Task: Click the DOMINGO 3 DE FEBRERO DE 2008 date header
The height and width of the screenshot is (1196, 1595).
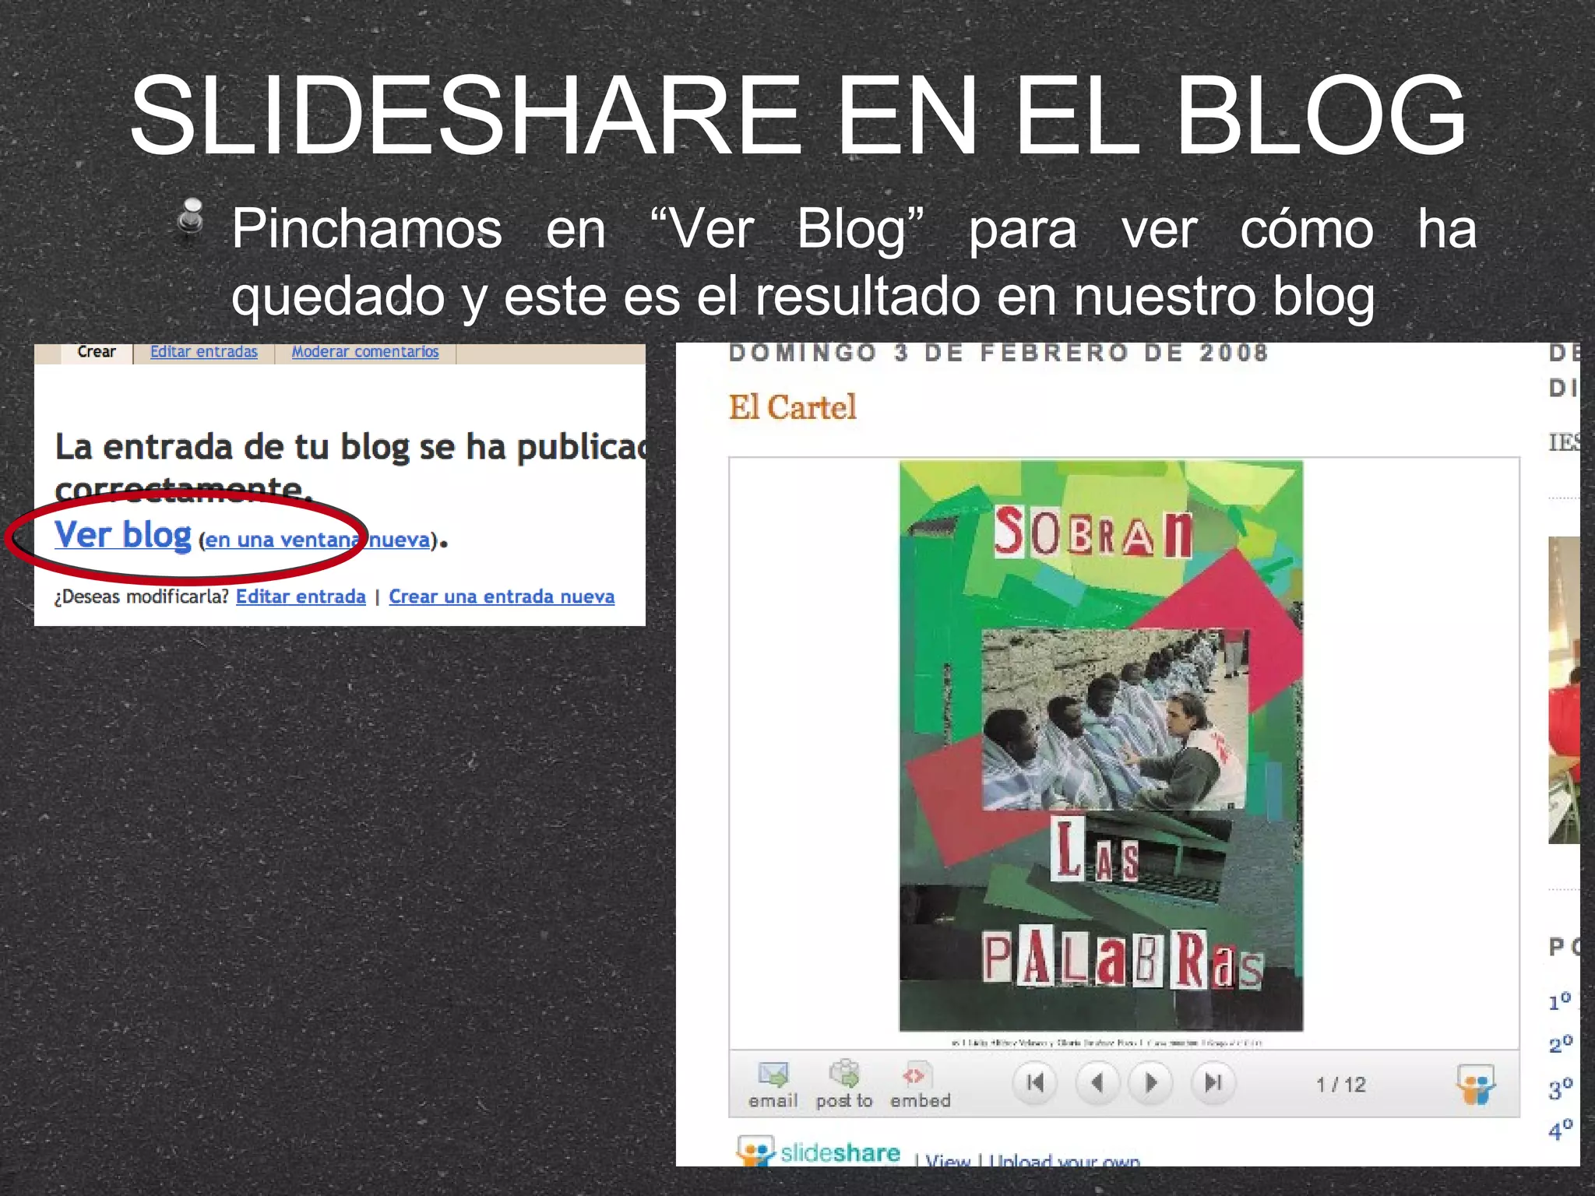Action: [x=999, y=353]
